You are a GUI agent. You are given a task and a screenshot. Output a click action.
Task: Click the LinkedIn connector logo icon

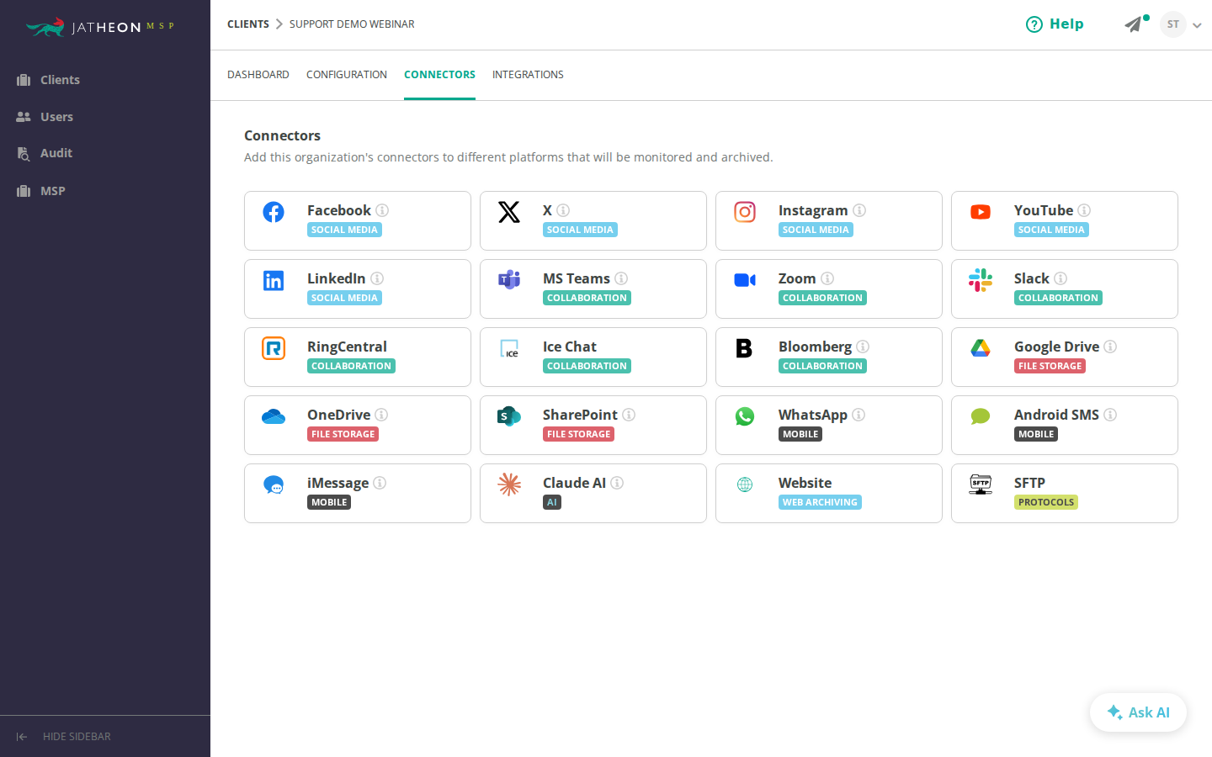[x=274, y=280]
